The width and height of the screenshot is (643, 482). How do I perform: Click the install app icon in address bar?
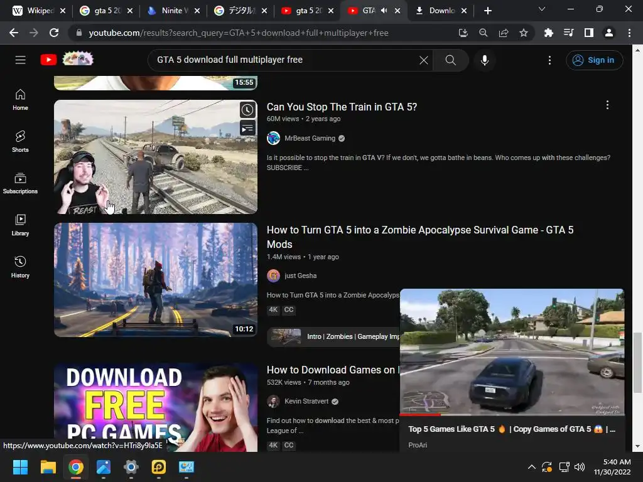pos(463,33)
